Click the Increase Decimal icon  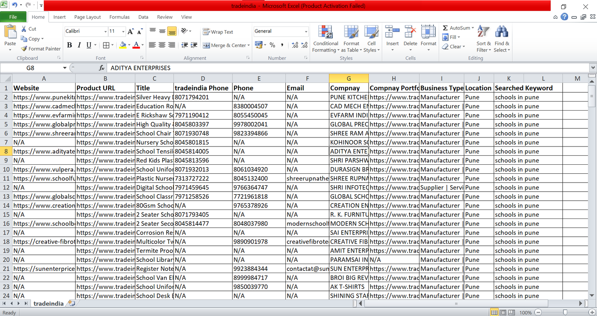[x=295, y=45]
